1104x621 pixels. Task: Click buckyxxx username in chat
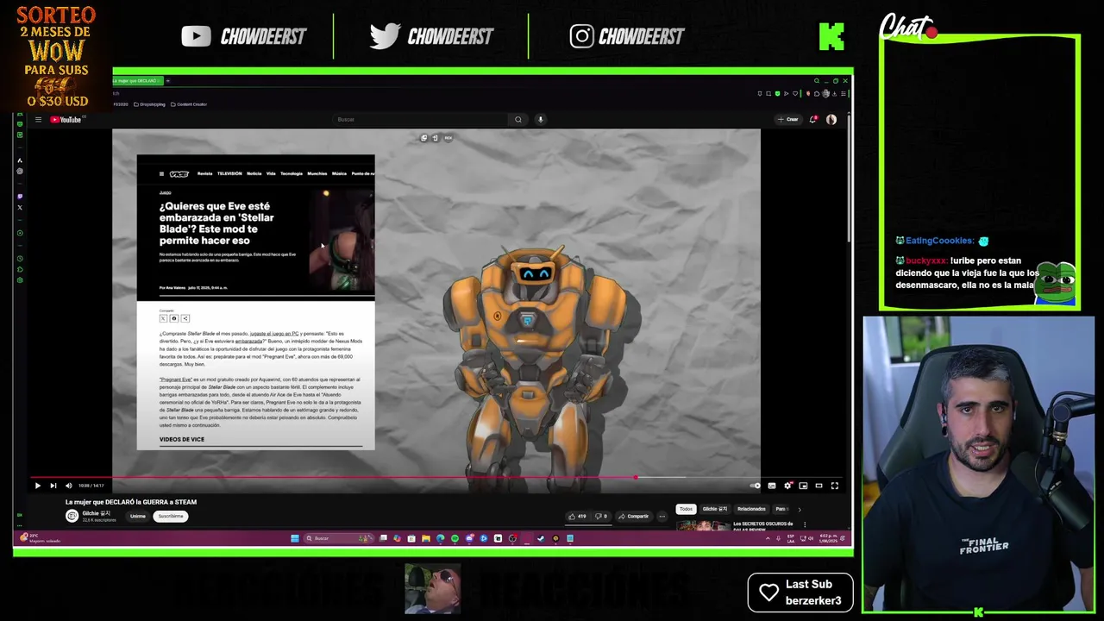925,260
